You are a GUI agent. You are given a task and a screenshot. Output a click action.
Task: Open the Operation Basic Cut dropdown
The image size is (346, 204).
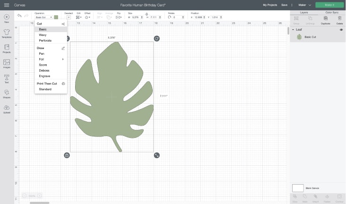point(43,17)
